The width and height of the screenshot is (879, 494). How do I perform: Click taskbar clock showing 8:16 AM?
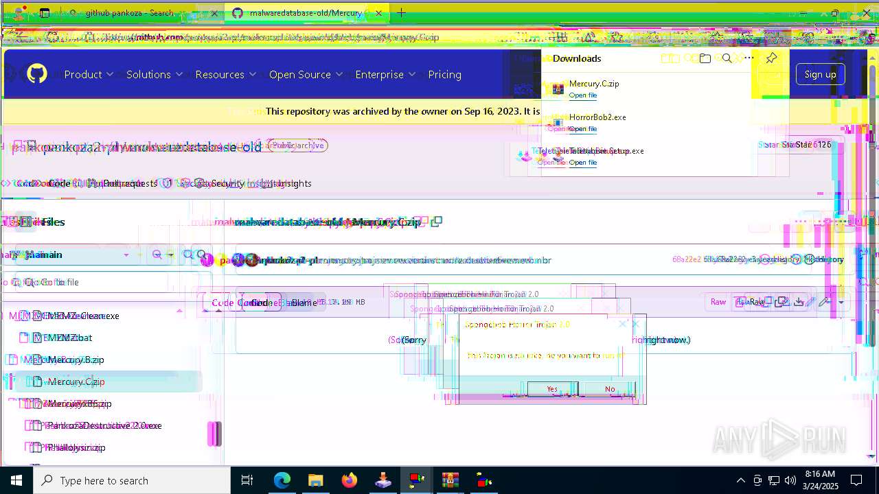[820, 480]
